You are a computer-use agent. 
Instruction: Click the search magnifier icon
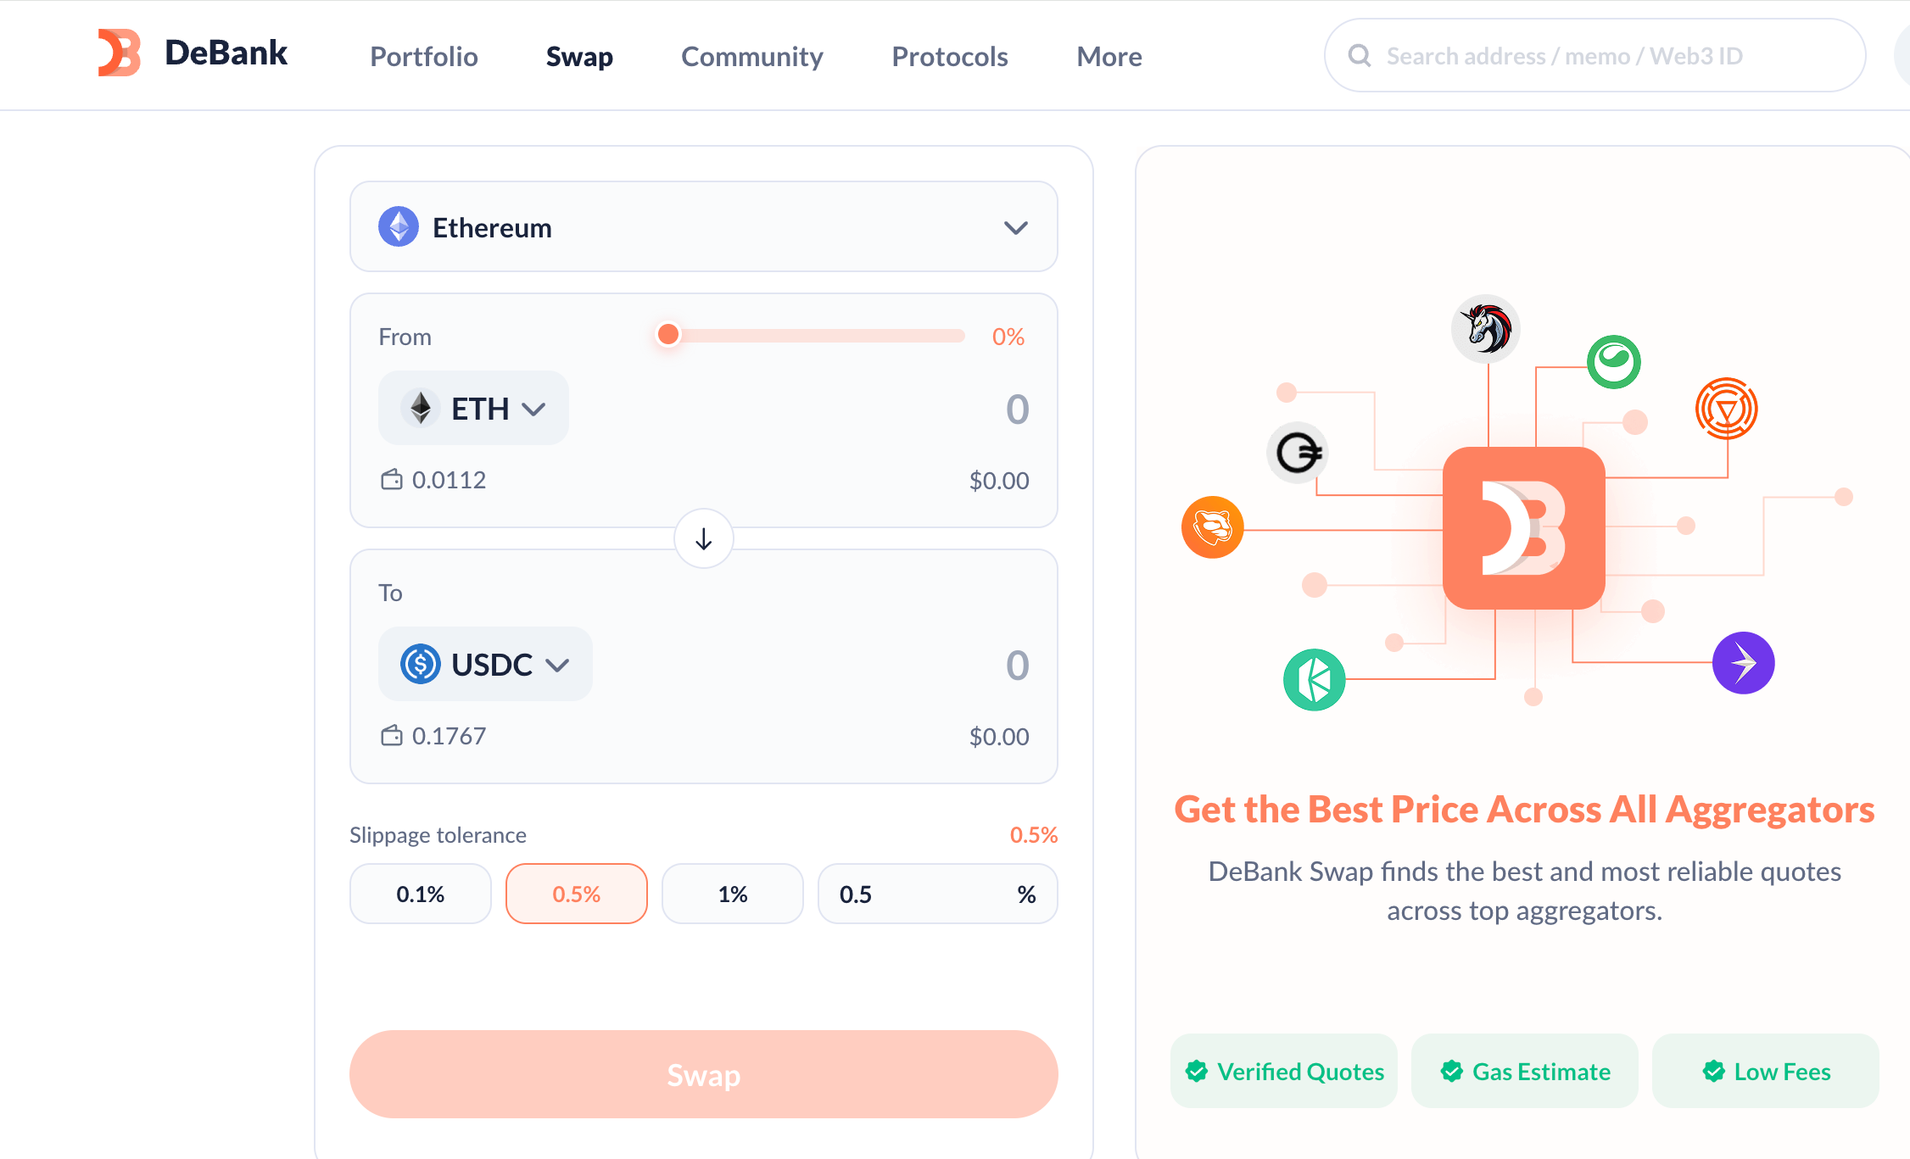click(1360, 56)
